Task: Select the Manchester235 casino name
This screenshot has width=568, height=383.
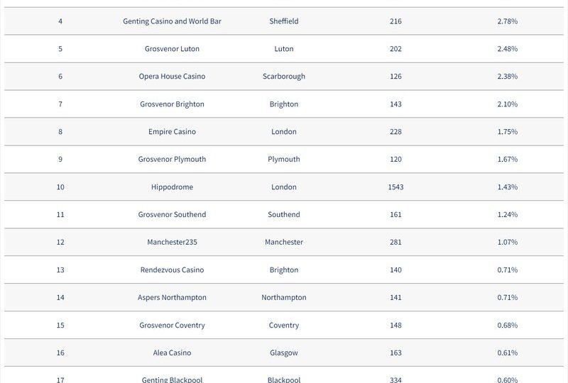Action: (172, 242)
